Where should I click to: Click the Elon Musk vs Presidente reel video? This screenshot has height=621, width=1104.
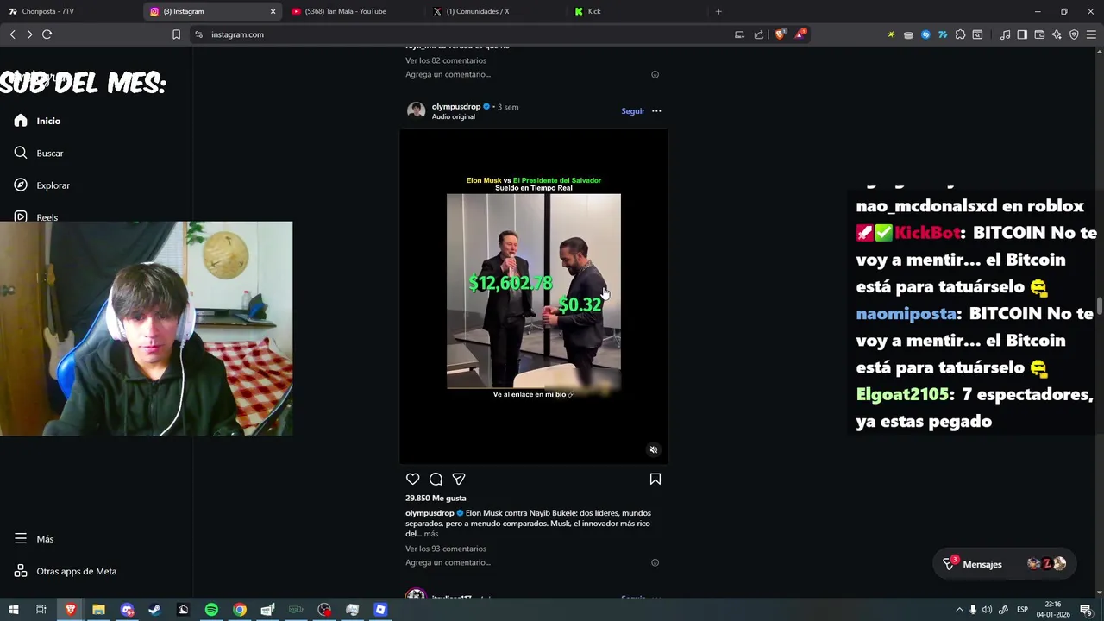pos(533,296)
